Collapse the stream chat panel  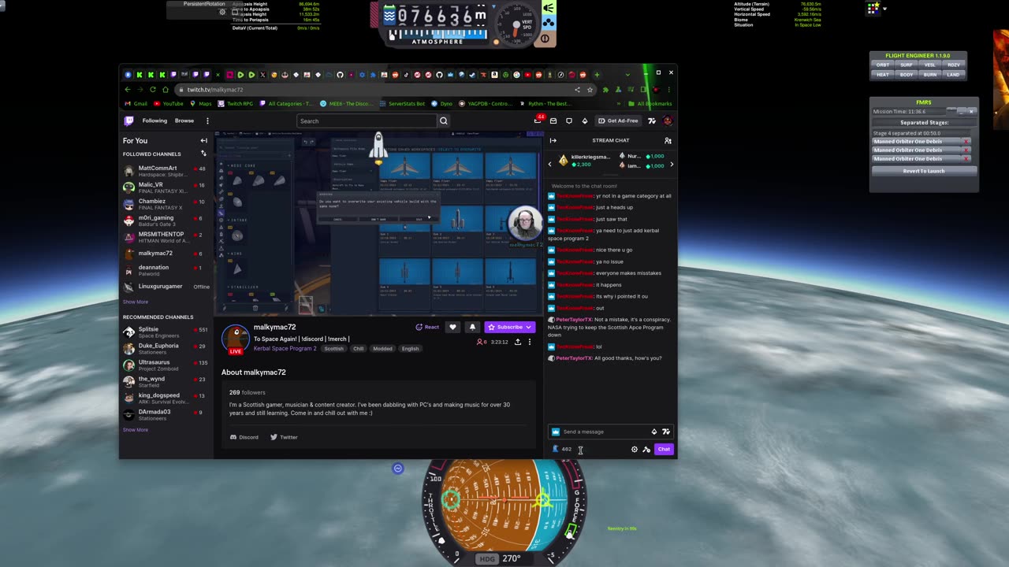click(553, 140)
